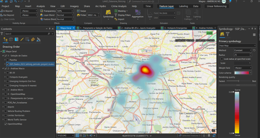The image size is (260, 138).
Task: Click the refresh map icon in status bar
Action: coord(214,135)
